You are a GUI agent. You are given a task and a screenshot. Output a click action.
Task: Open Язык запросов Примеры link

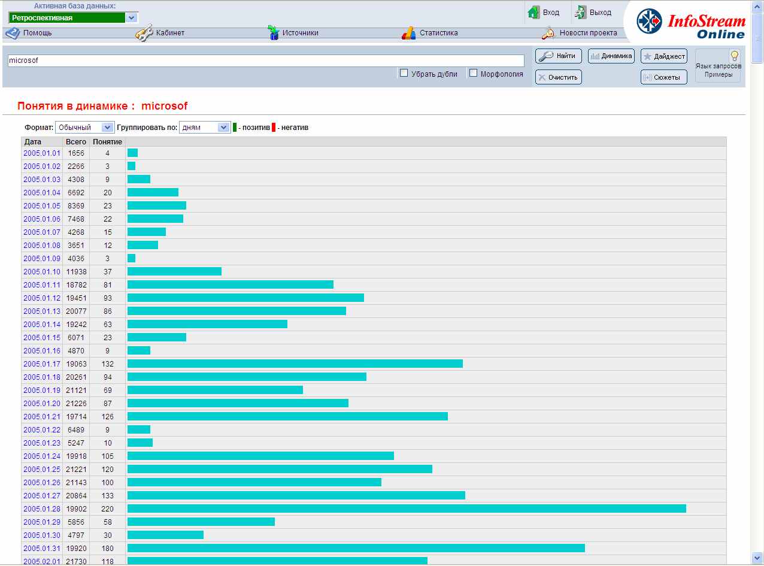click(x=718, y=70)
